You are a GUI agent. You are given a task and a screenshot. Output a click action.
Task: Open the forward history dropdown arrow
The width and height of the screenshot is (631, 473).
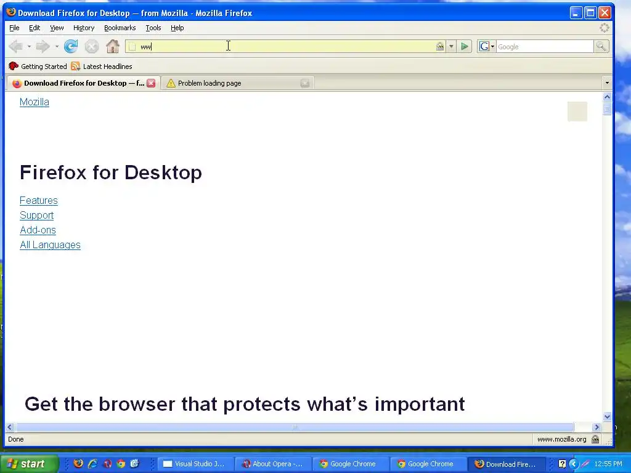tap(57, 47)
